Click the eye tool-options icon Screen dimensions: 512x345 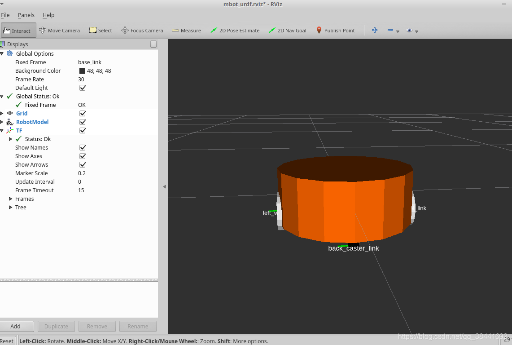click(x=409, y=30)
